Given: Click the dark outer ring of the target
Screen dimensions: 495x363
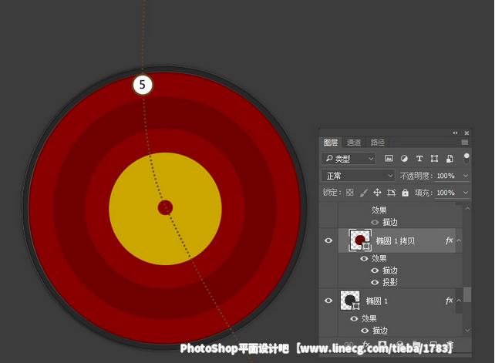Looking at the screenshot, I should point(26,208).
